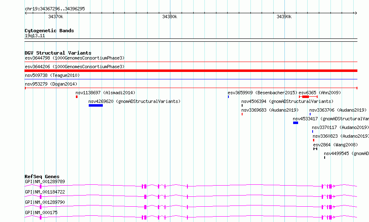Click the left arrow of the ruler
The height and width of the screenshot is (222, 369).
coord(26,13)
